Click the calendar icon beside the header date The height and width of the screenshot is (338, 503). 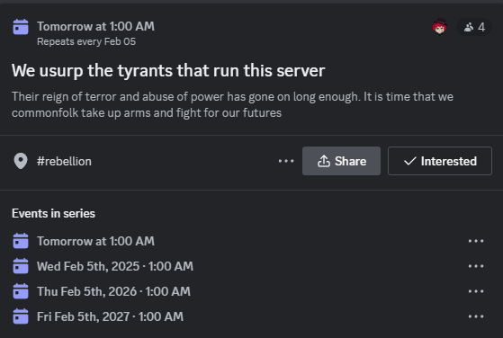coord(21,27)
